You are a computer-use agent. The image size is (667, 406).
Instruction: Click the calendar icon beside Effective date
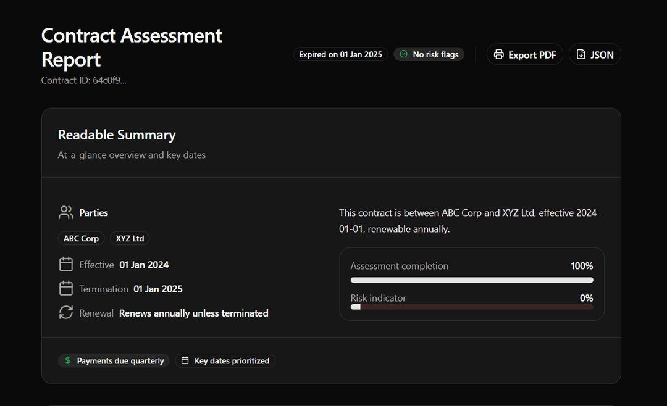66,263
